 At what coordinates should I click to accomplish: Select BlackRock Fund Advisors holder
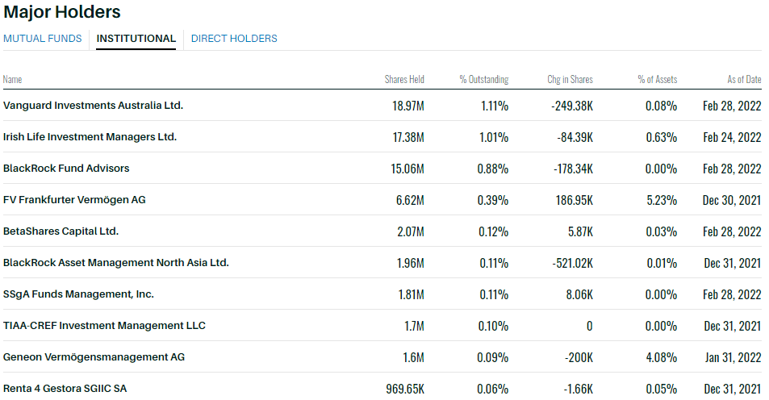[x=66, y=169]
